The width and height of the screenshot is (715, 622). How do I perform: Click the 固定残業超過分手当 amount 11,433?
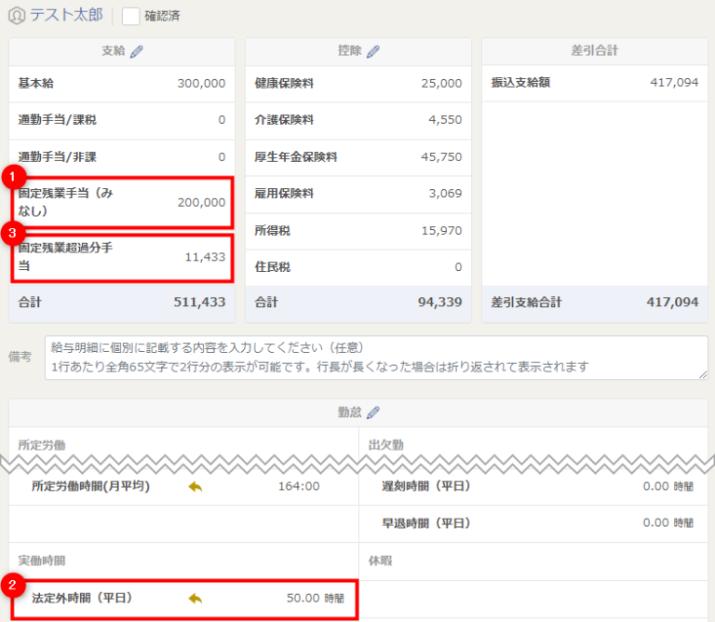click(205, 257)
